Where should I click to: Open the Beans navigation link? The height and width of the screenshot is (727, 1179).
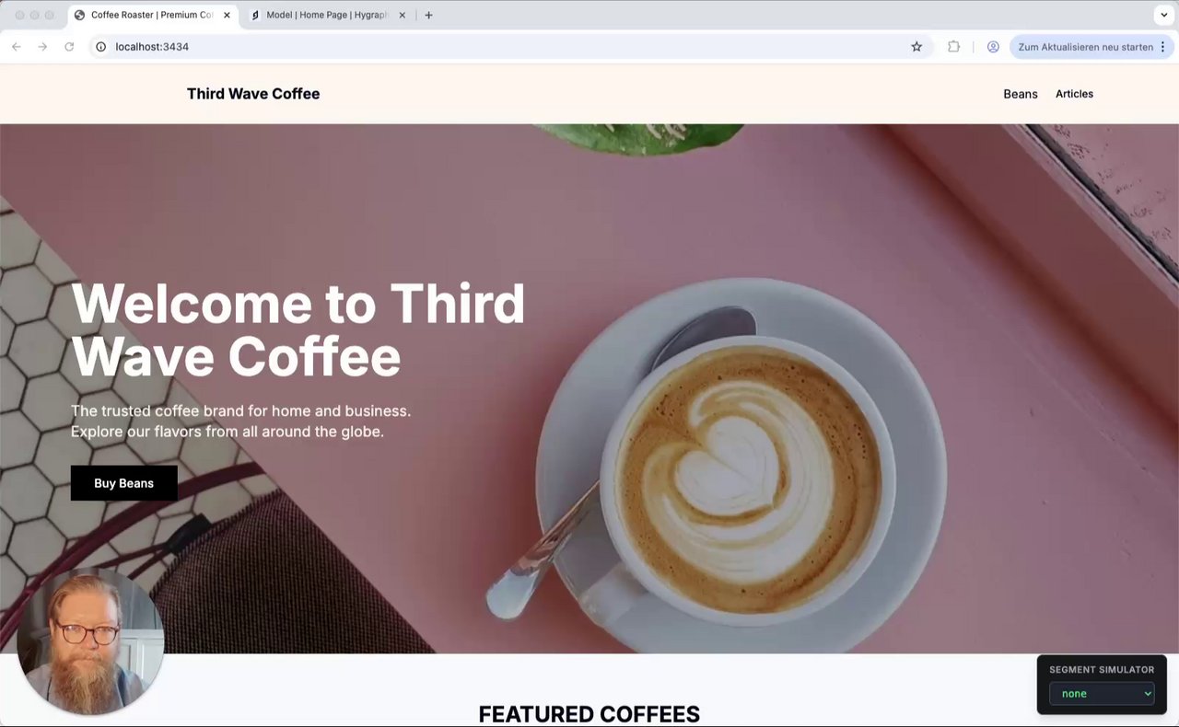tap(1021, 94)
